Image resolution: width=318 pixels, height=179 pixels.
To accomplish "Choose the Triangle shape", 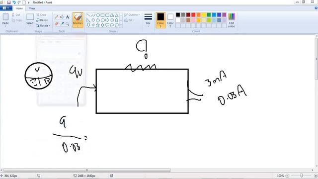I will pyautogui.click(x=117, y=15).
